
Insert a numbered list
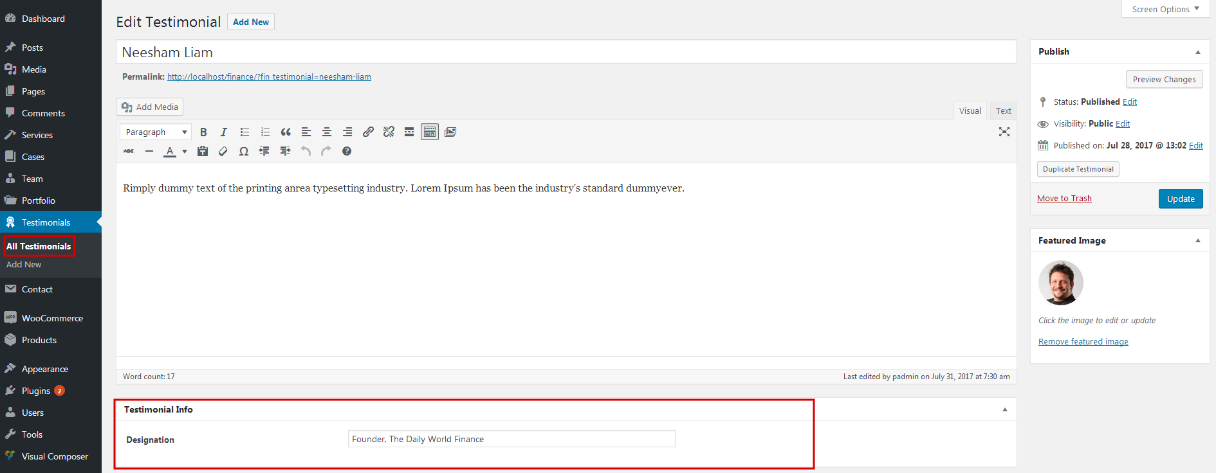[x=265, y=132]
